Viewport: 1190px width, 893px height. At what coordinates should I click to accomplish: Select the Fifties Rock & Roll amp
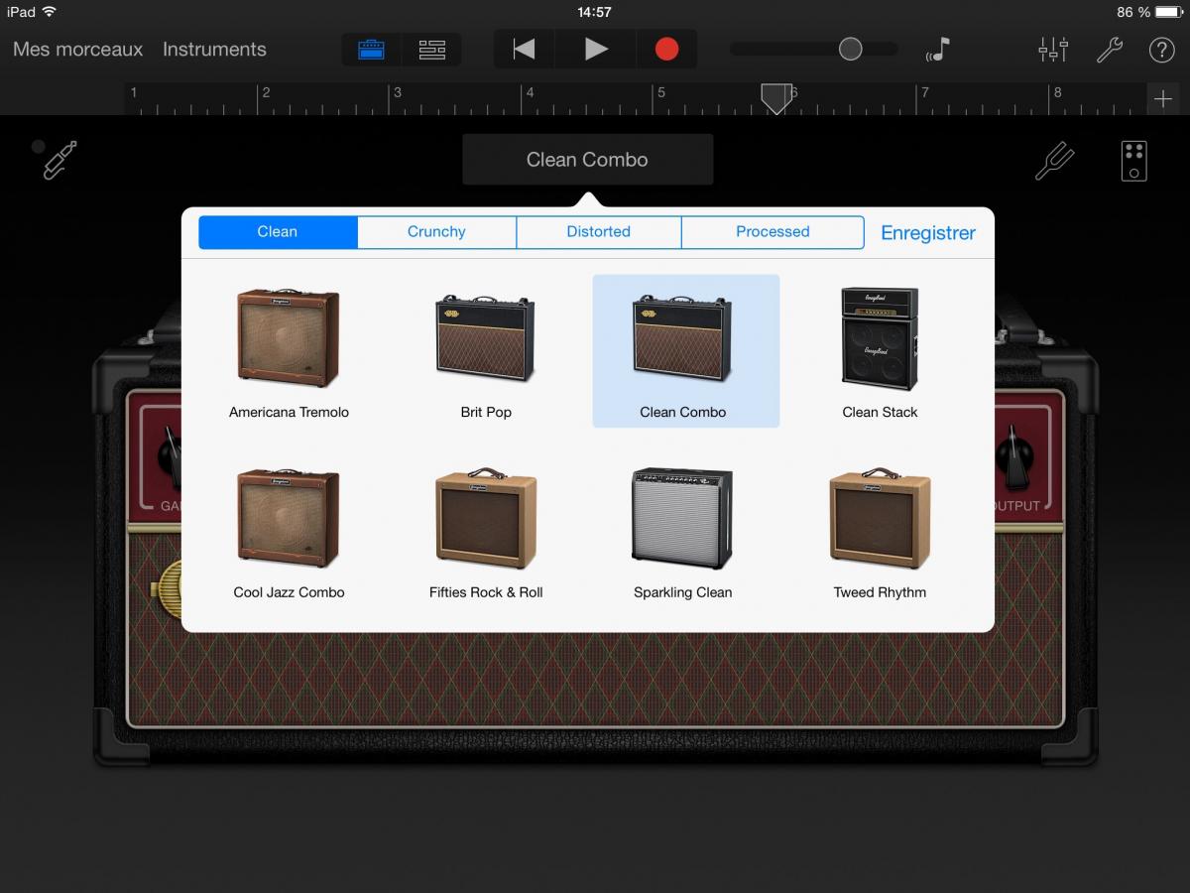[486, 534]
